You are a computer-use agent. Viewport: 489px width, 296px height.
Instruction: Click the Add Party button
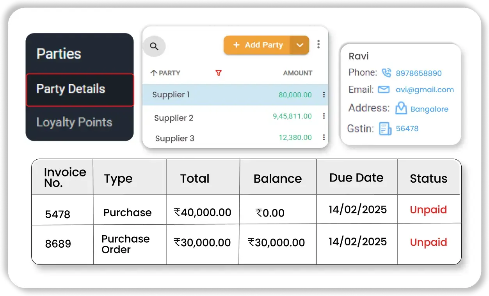[x=258, y=45]
